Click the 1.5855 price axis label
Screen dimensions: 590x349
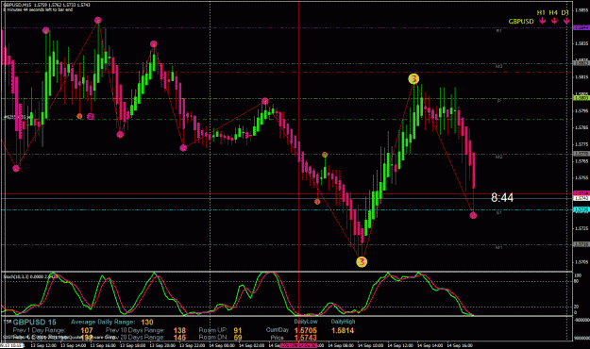point(582,10)
